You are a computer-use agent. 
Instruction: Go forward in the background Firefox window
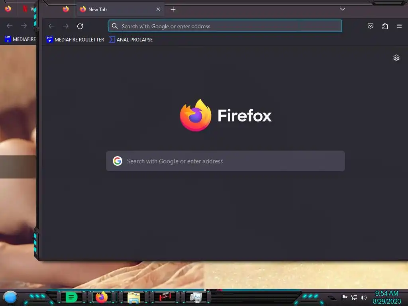[24, 26]
